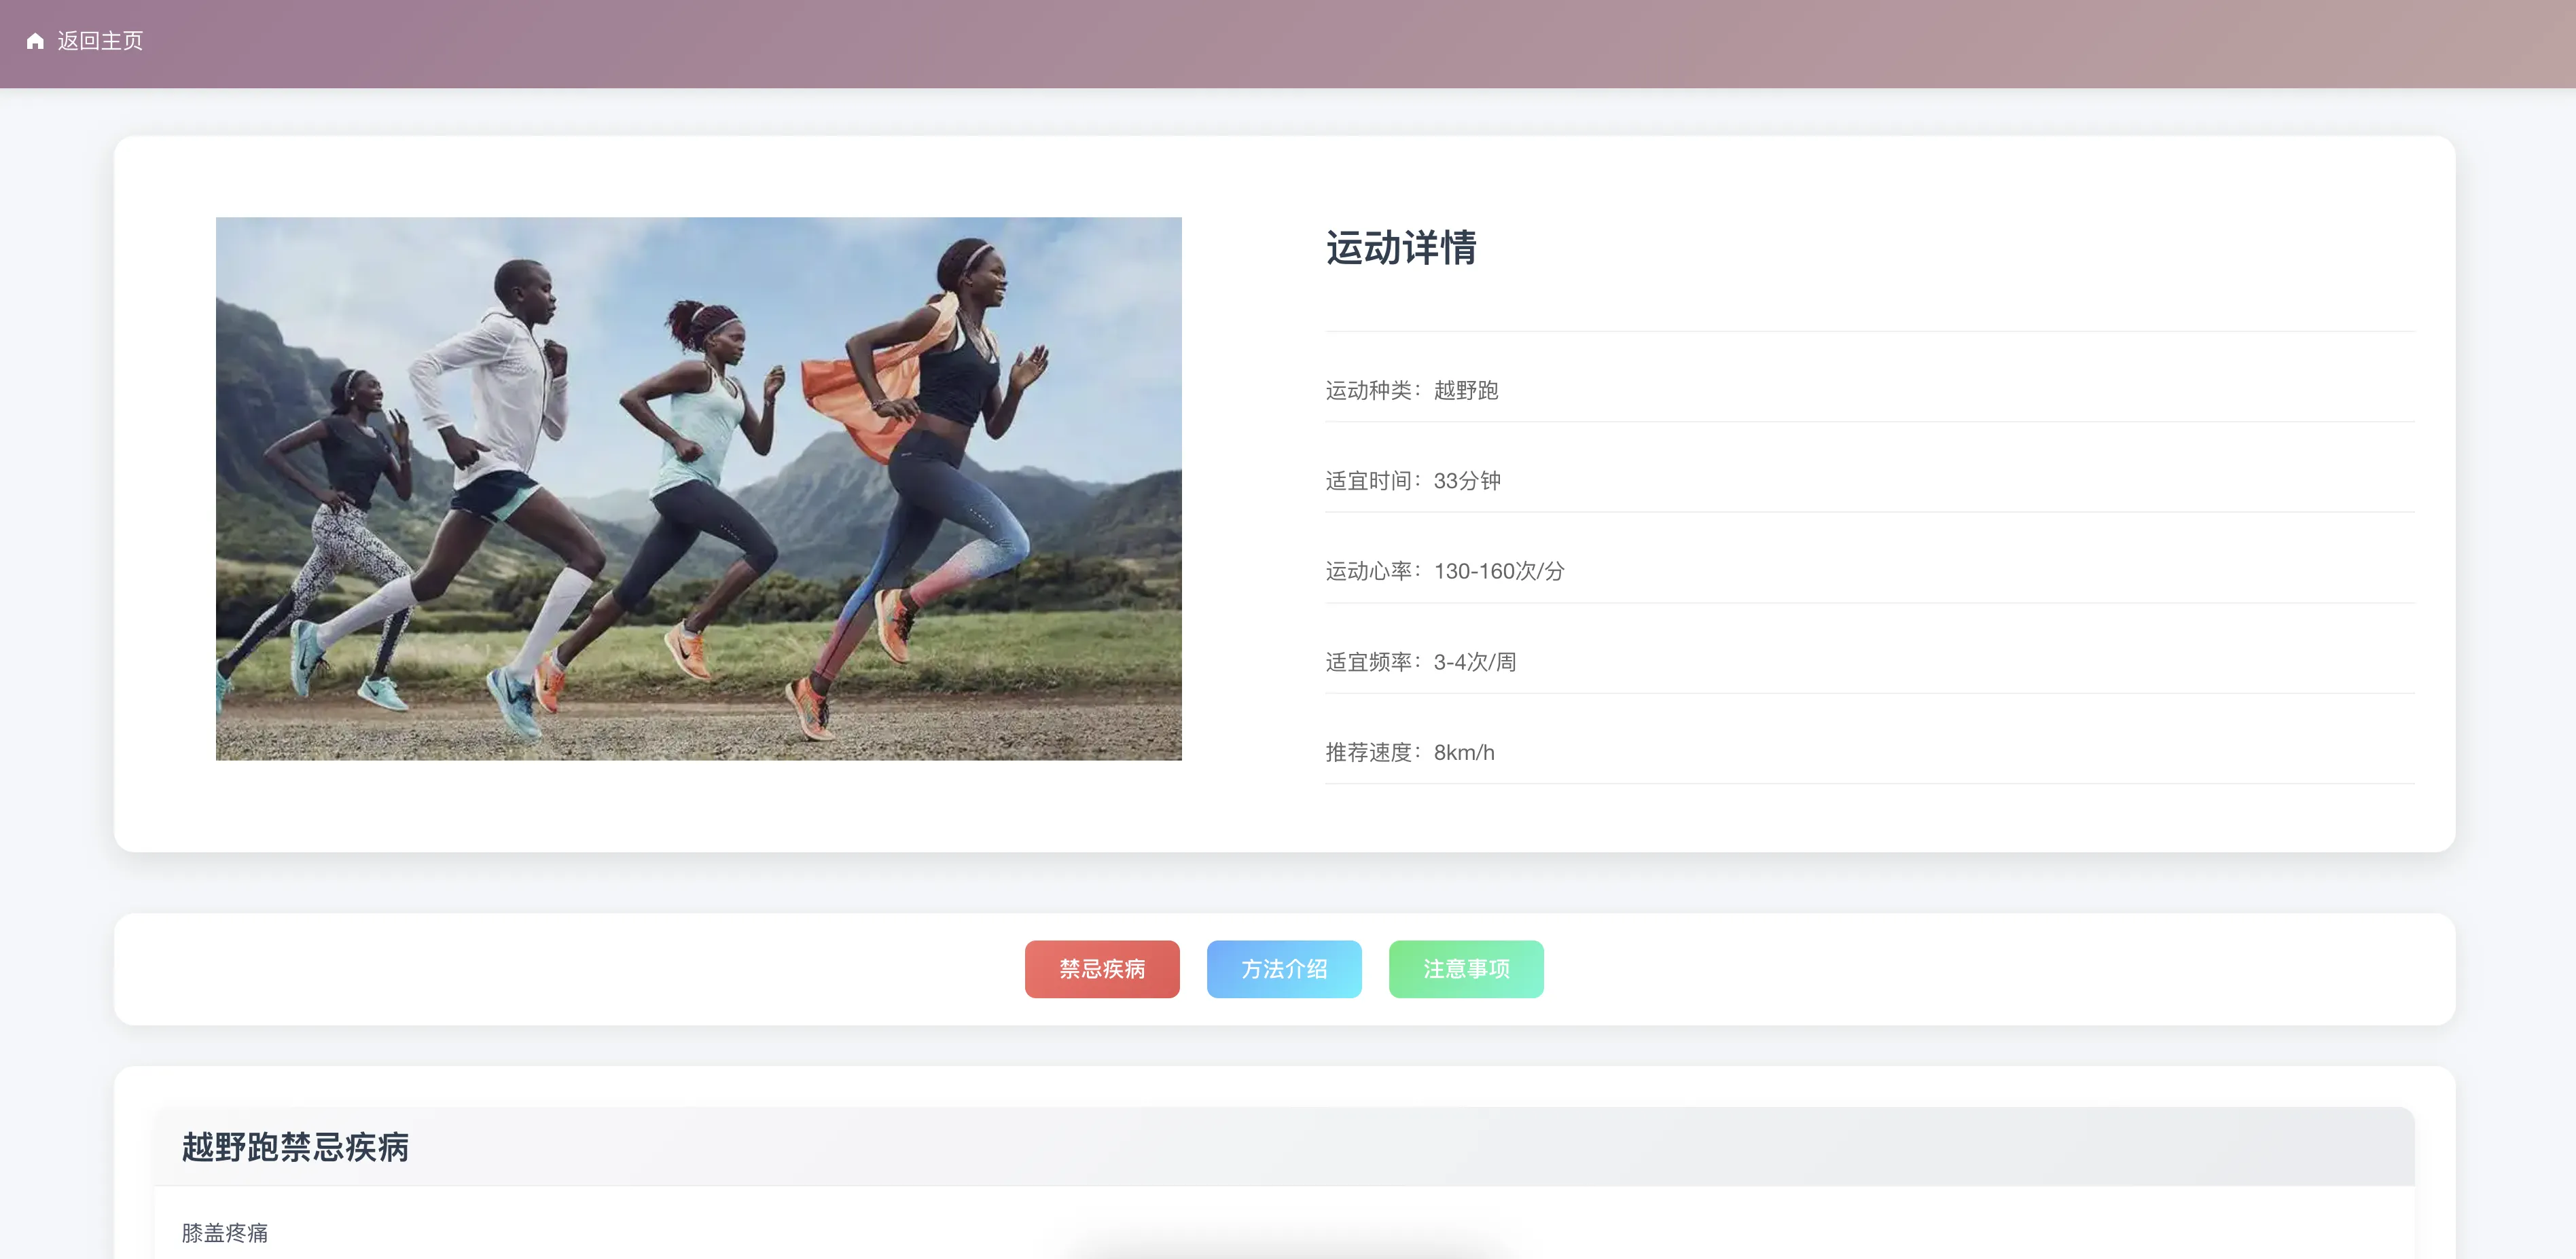Click the 返回主页 link text
2576x1259 pixels.
pos(100,41)
